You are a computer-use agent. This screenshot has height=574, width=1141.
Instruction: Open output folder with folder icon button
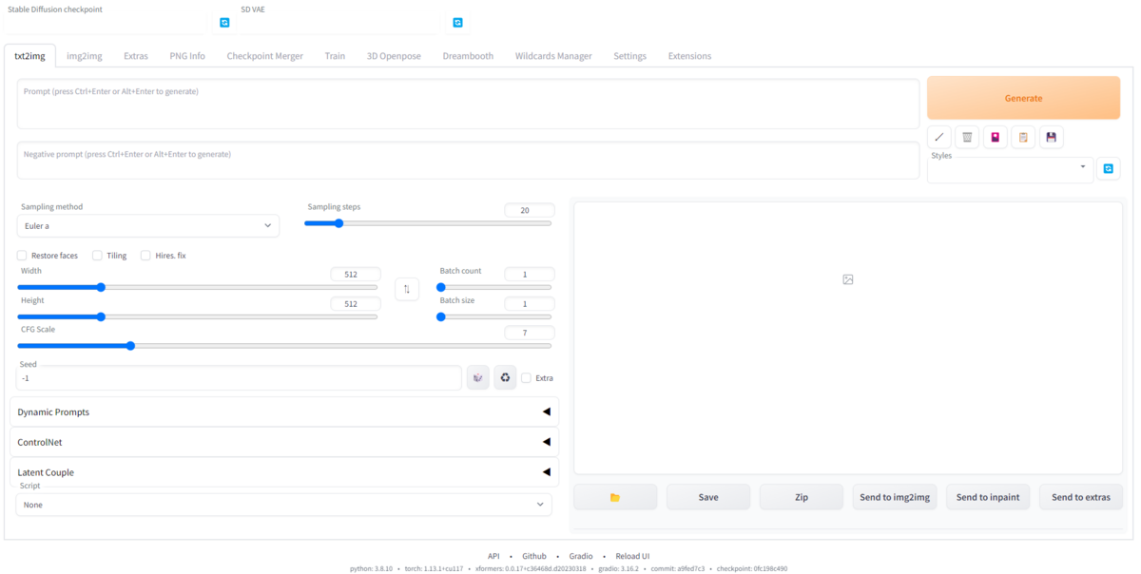(615, 497)
